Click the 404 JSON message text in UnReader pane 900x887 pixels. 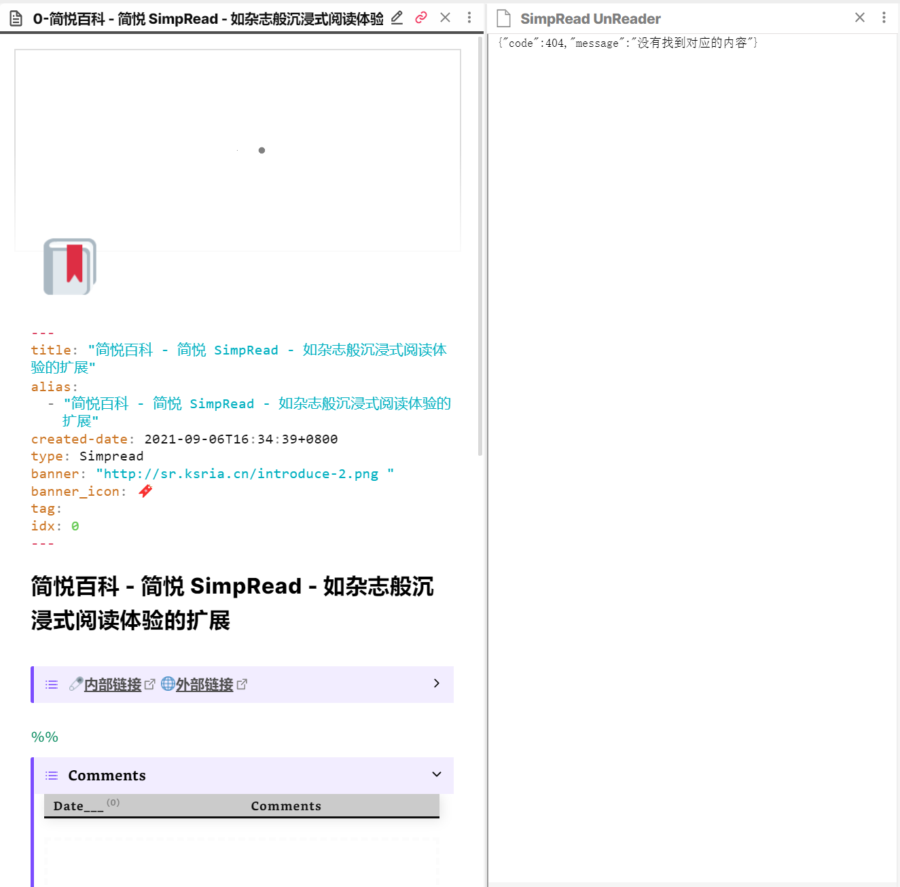tap(628, 43)
